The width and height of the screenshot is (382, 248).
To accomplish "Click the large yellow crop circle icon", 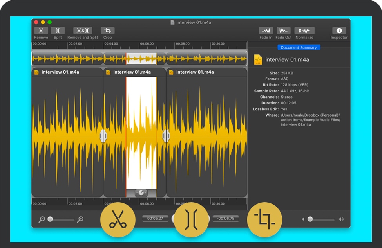I will 264,220.
